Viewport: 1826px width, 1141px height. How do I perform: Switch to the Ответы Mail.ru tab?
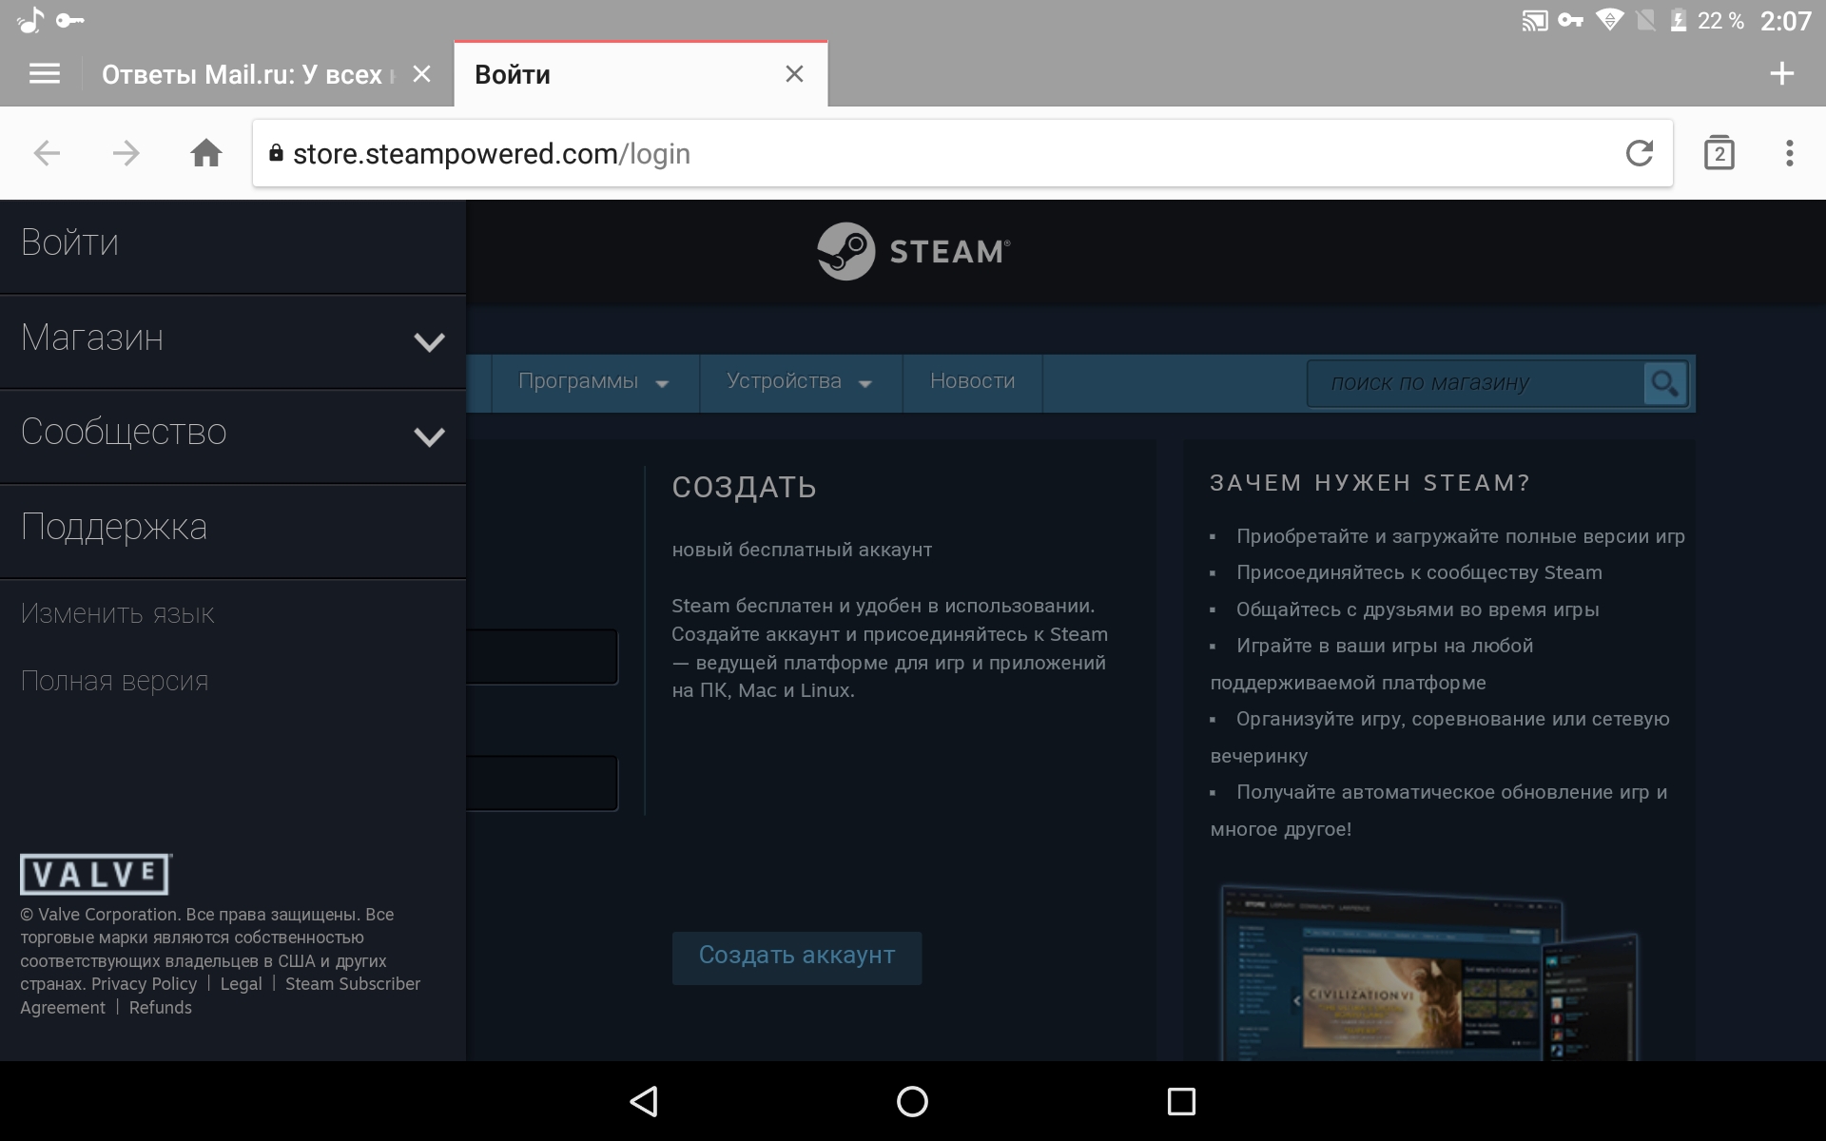click(247, 74)
